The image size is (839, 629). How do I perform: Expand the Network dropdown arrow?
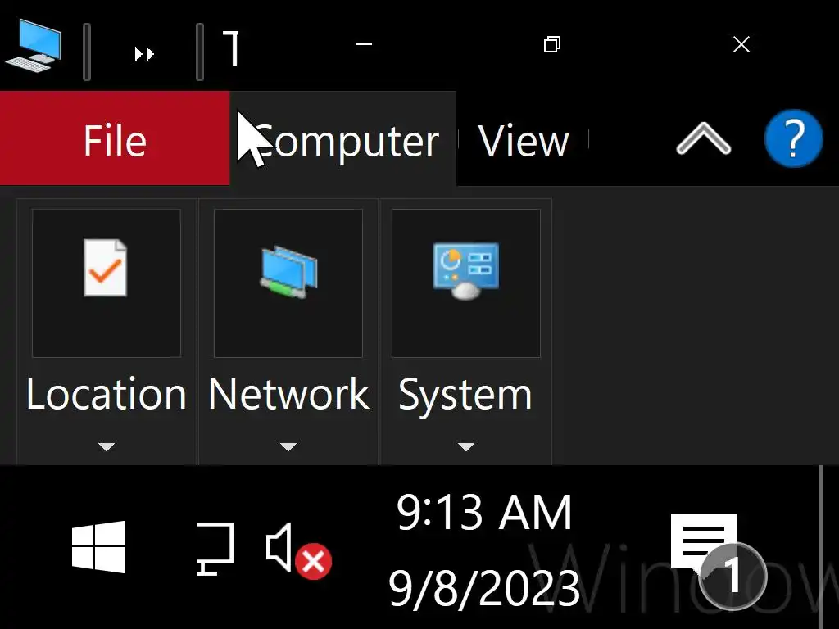click(x=288, y=446)
